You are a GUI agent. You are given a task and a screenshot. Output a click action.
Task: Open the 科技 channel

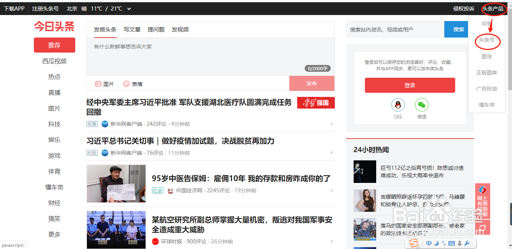(x=55, y=124)
